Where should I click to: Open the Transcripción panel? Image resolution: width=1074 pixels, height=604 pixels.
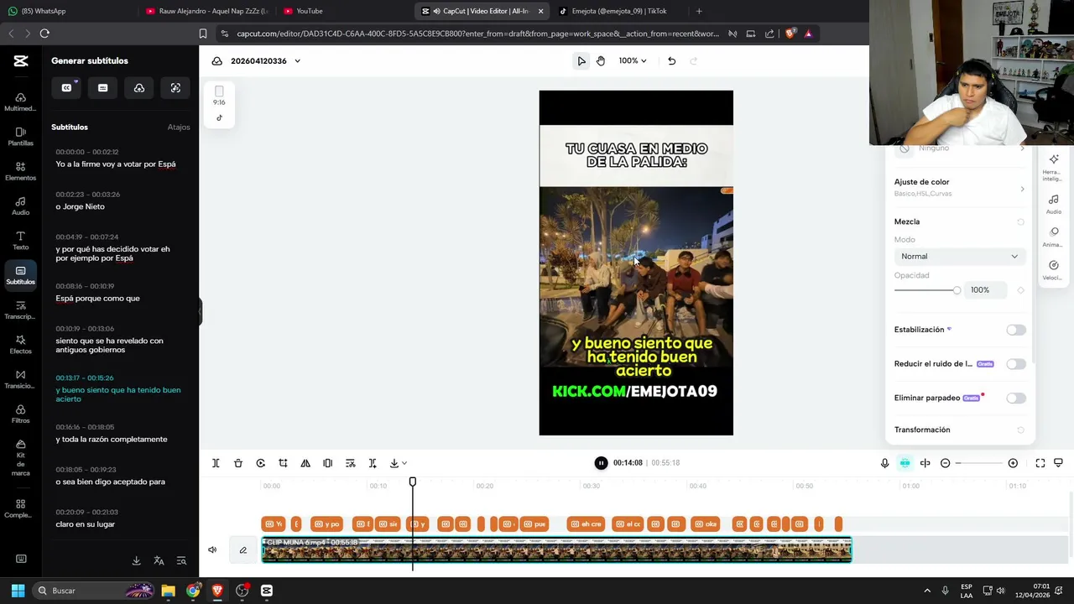20,310
